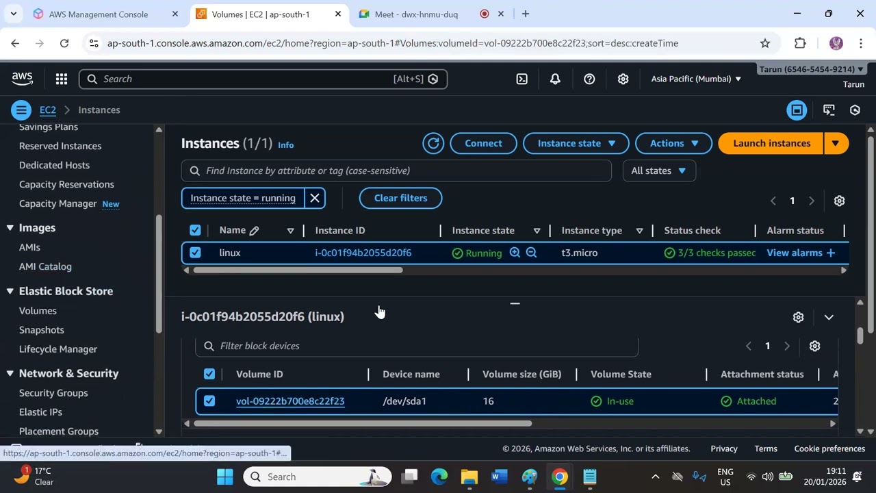The height and width of the screenshot is (493, 876).
Task: Open instance ID i-0c01f94b2055d20f6 link
Action: click(x=363, y=253)
